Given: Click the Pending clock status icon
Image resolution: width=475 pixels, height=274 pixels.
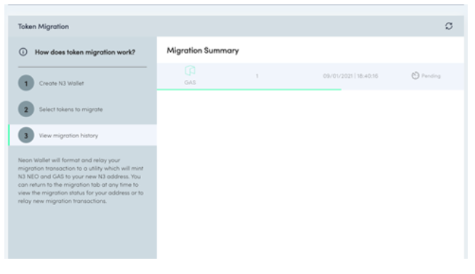Looking at the screenshot, I should 415,76.
